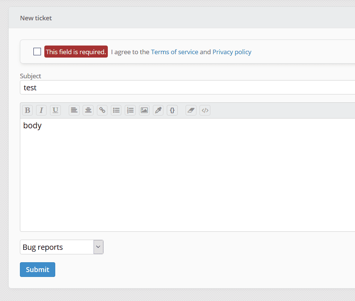Align text to the center

tap(88, 110)
